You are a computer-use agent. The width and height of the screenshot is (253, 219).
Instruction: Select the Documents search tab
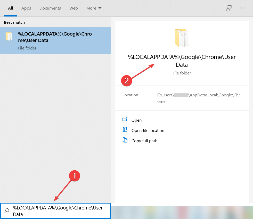click(50, 8)
